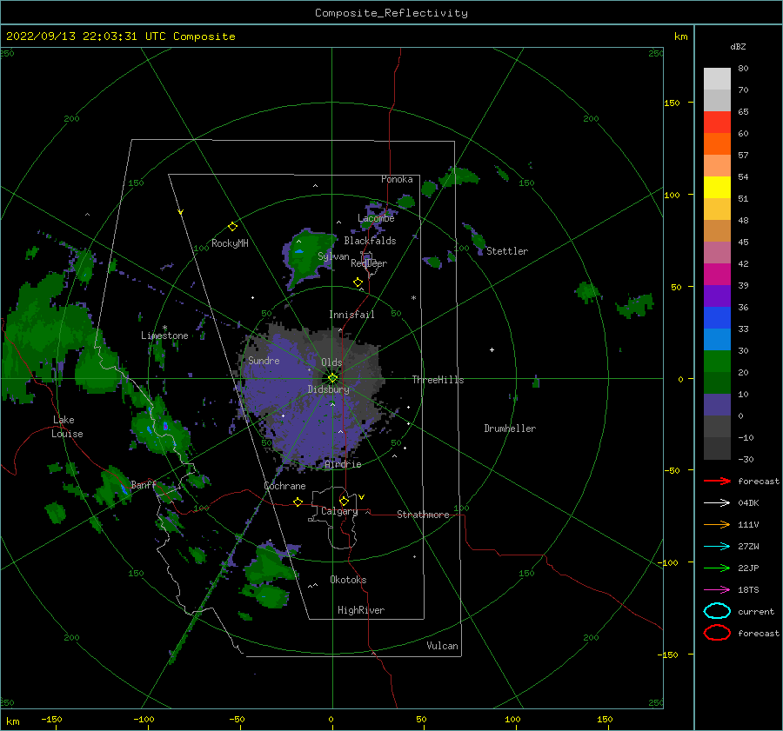Click the Olds label on map
This screenshot has width=783, height=731.
[x=331, y=362]
